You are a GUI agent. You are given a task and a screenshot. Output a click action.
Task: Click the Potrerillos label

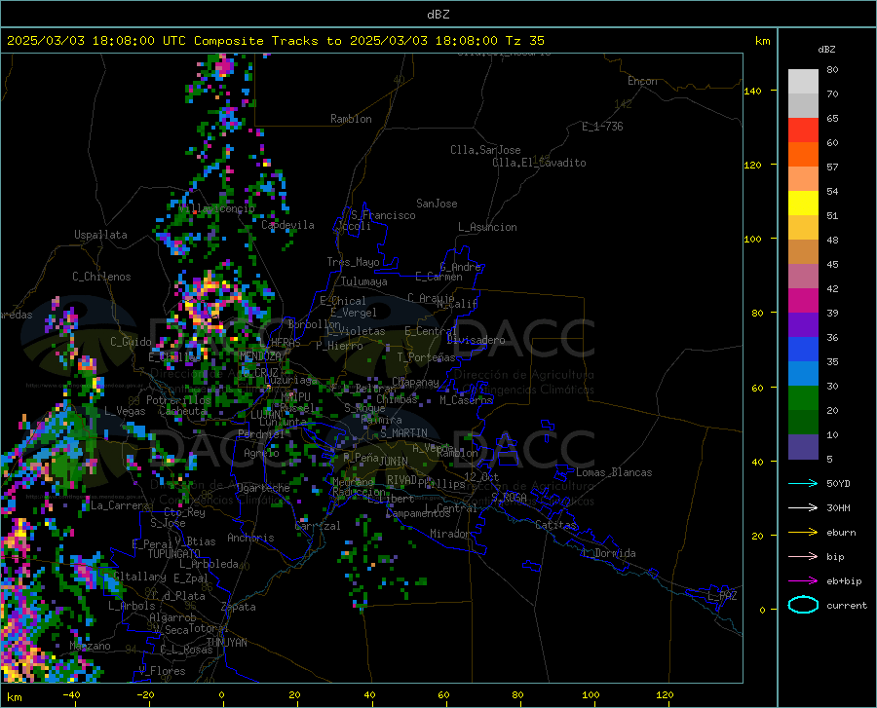click(178, 400)
